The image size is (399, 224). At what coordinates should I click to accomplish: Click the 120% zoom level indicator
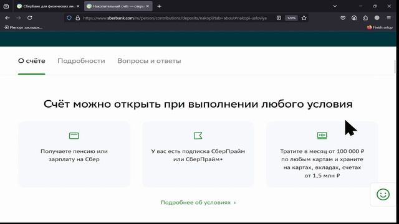[x=291, y=18]
